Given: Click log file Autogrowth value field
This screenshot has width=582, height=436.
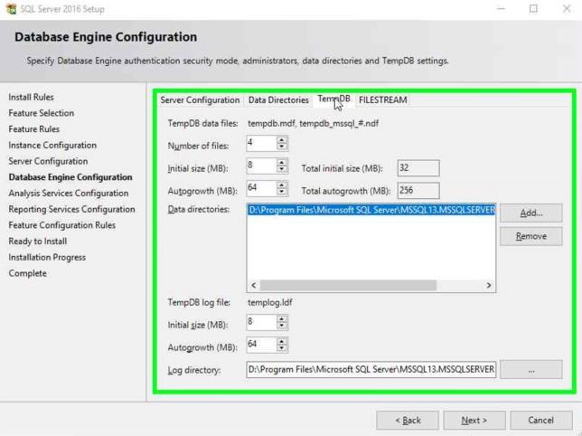Looking at the screenshot, I should tap(262, 345).
